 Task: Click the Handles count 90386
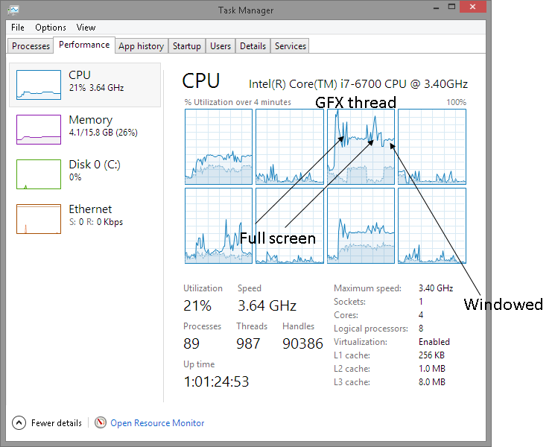click(302, 343)
